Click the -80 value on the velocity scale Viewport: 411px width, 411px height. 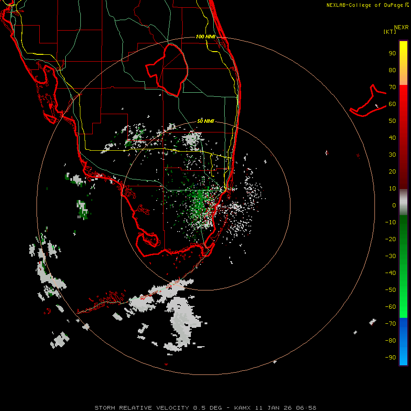[x=390, y=341]
